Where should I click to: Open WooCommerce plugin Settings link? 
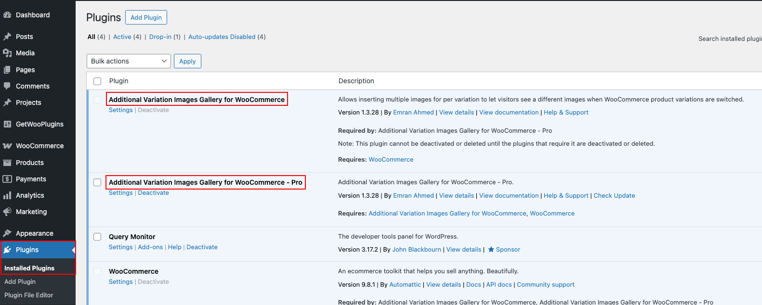120,282
